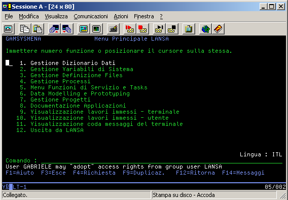This screenshot has height=200, width=288.
Task: Click the User GABRIELE adopt rights message
Action: tap(114, 166)
